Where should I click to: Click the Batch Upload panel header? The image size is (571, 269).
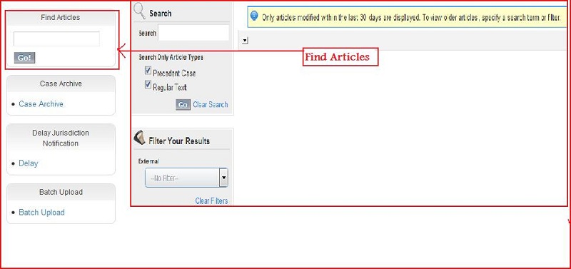tap(61, 192)
